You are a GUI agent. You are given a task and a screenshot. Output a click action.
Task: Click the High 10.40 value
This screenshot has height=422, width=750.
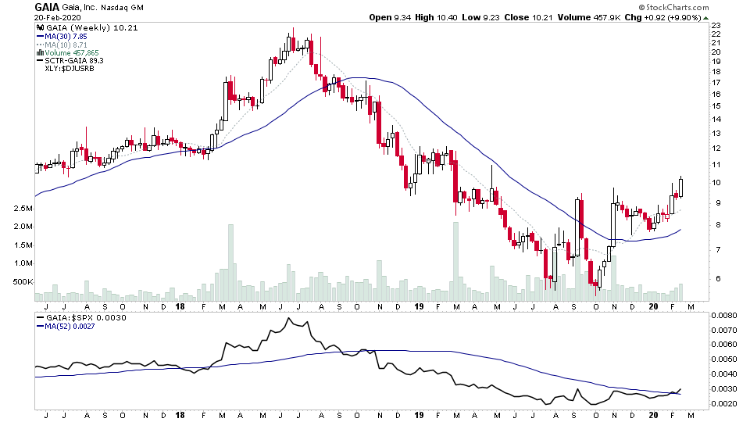[x=436, y=18]
